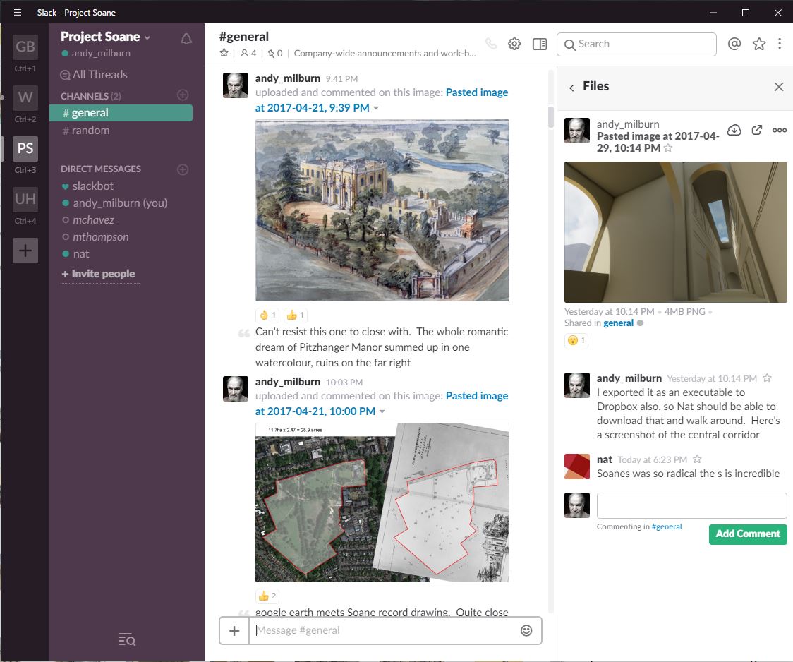Click general link under Shared in
This screenshot has height=662, width=793.
(x=618, y=323)
